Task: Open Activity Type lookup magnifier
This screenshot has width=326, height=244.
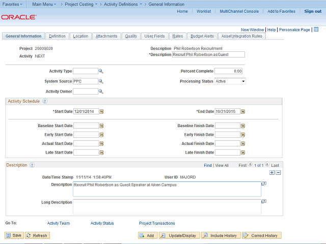Action: click(101, 71)
